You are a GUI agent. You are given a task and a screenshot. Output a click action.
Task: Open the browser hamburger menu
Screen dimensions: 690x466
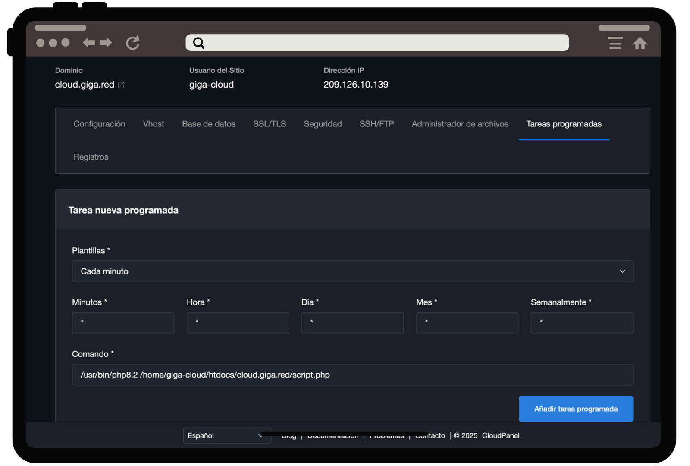(x=615, y=43)
